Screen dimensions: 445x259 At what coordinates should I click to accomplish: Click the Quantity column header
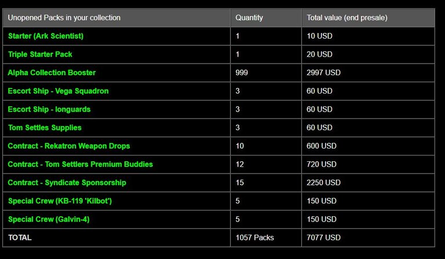249,18
